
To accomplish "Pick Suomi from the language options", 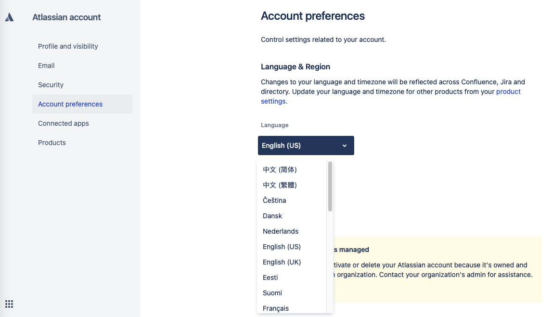I will pos(272,293).
